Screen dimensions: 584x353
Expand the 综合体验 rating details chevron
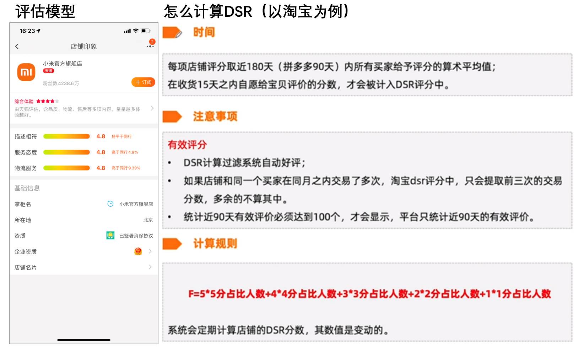(152, 108)
